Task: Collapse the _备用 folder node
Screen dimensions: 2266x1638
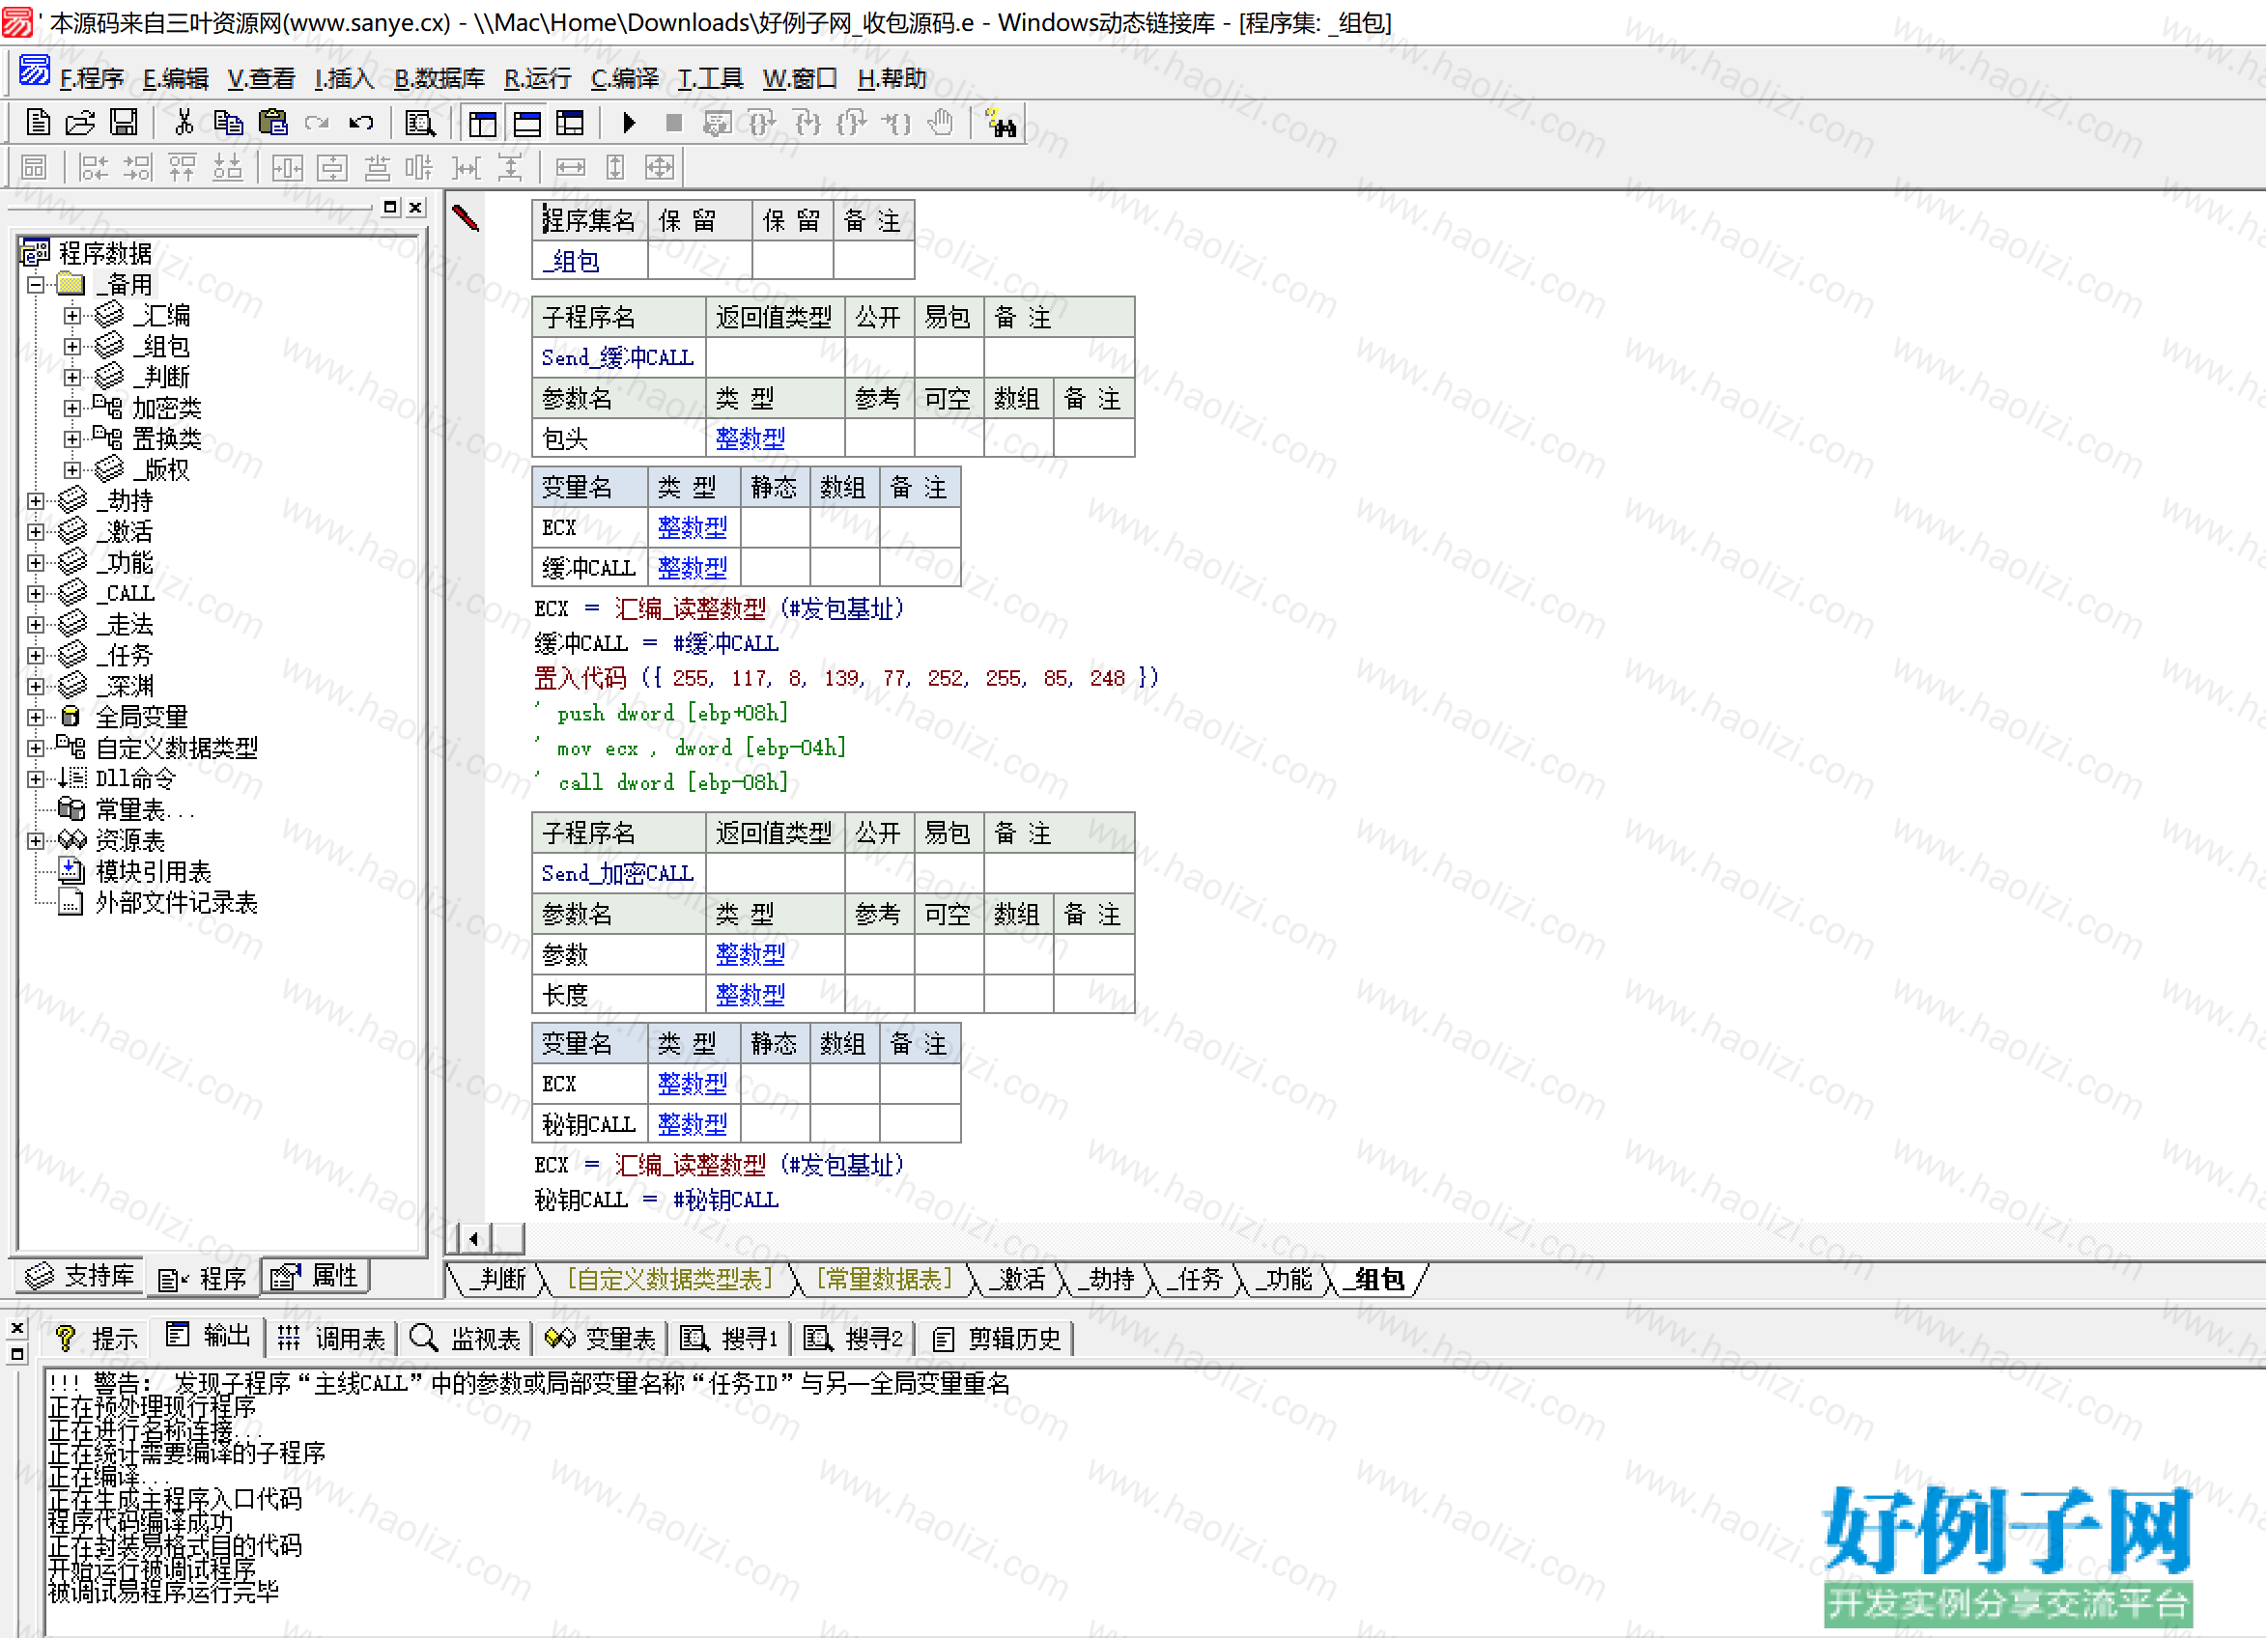Action: pos(36,285)
